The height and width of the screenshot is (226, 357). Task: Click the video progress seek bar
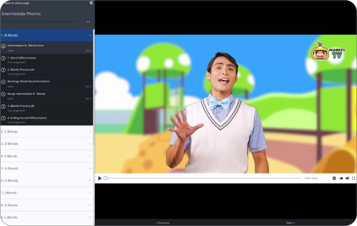pos(202,178)
